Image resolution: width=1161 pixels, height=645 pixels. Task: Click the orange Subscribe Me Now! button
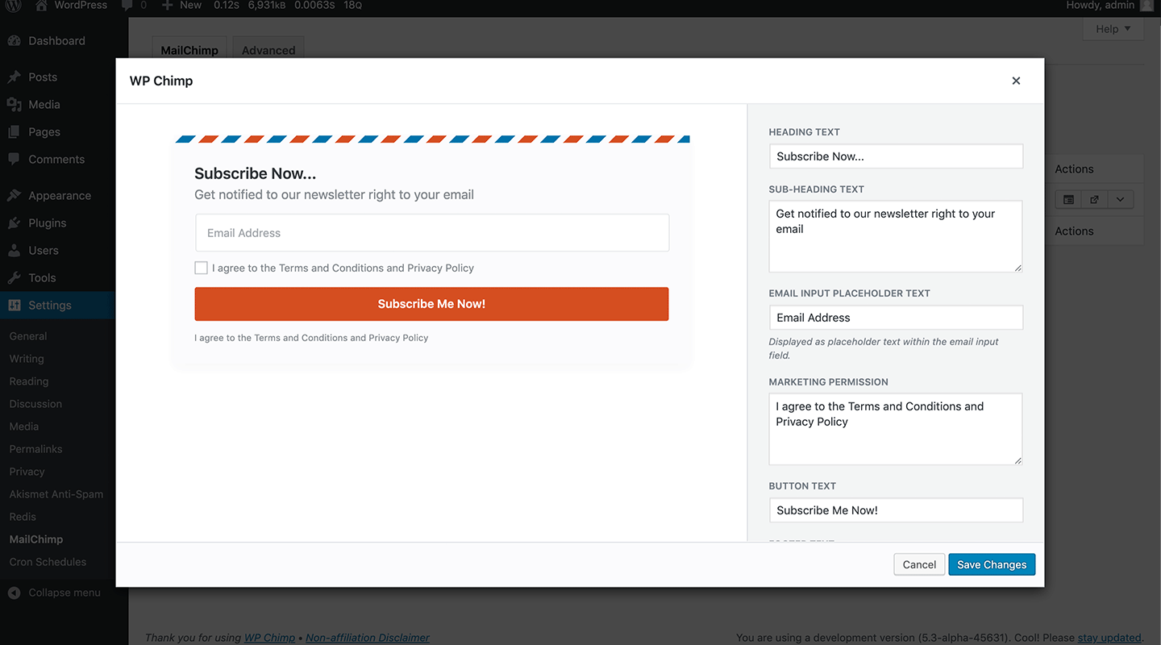pyautogui.click(x=431, y=304)
